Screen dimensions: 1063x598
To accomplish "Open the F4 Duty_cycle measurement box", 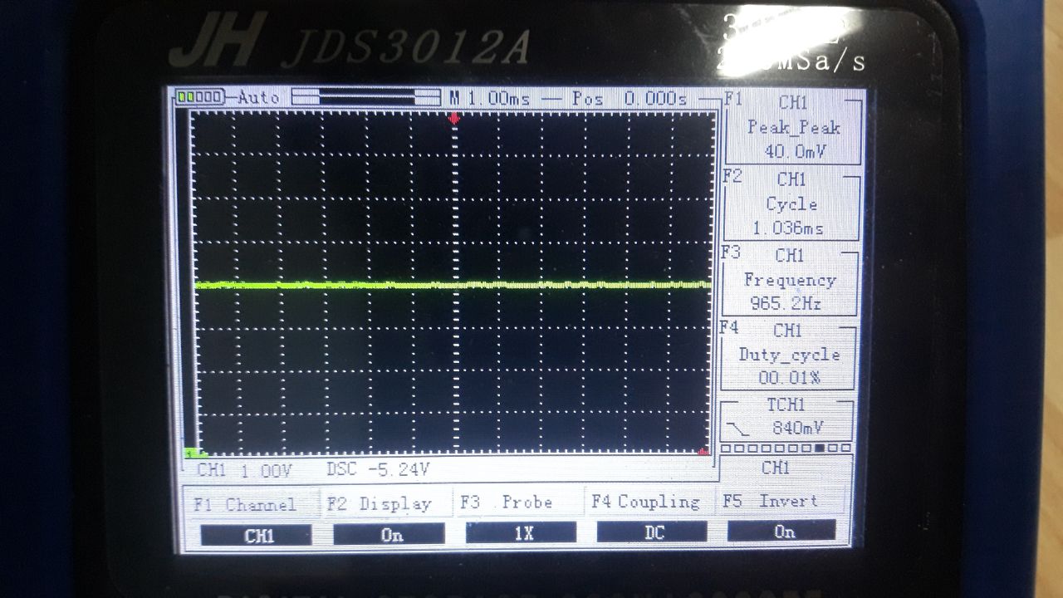I will point(787,355).
